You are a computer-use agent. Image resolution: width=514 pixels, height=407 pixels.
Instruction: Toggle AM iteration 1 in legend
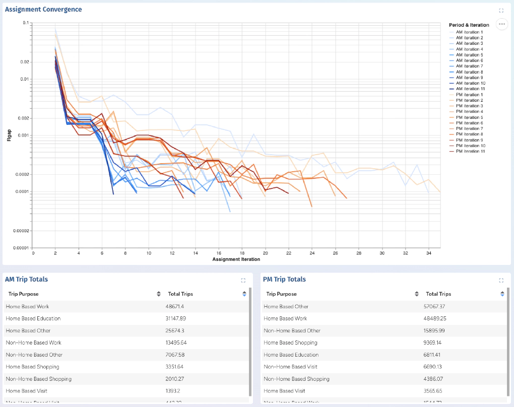[469, 32]
